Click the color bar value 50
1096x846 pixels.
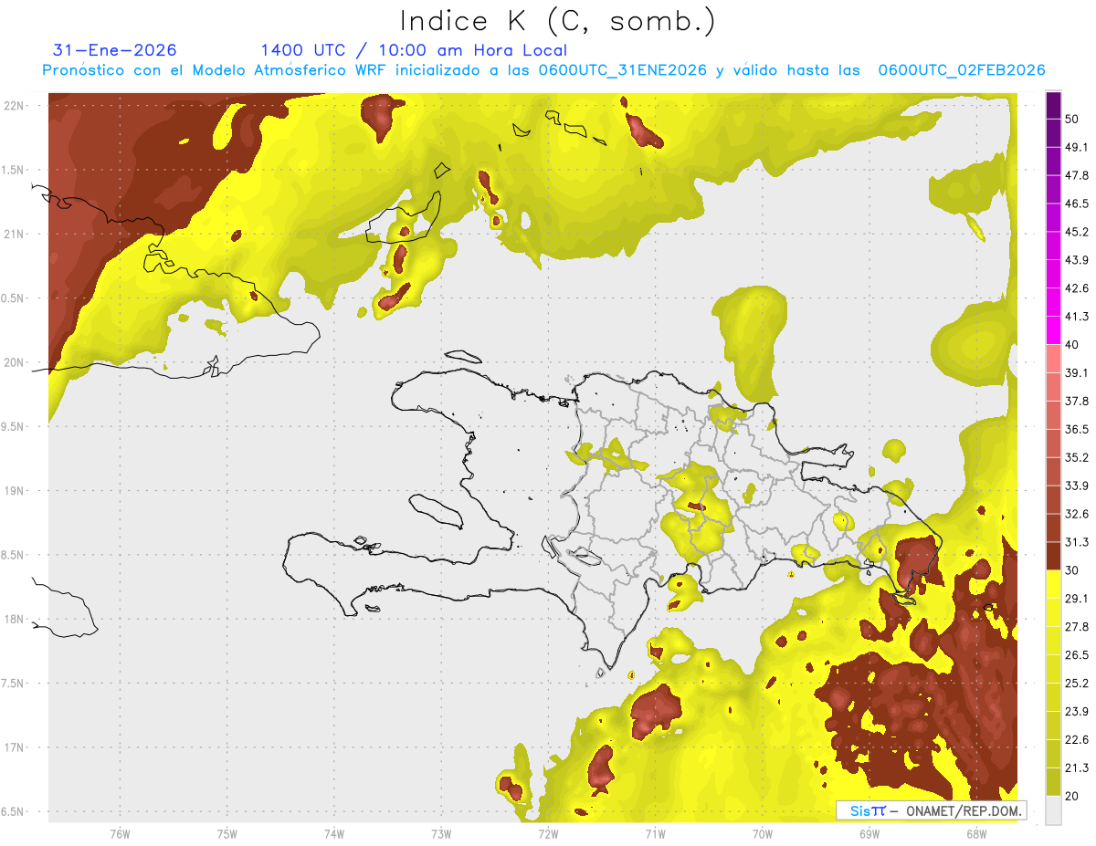[x=1072, y=119]
